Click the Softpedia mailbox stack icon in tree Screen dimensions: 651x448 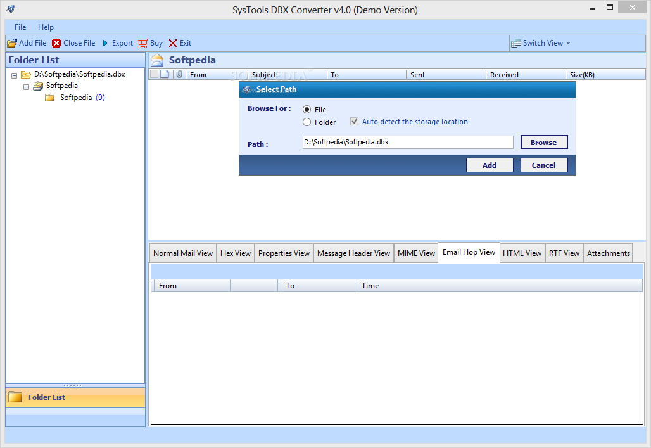[38, 86]
